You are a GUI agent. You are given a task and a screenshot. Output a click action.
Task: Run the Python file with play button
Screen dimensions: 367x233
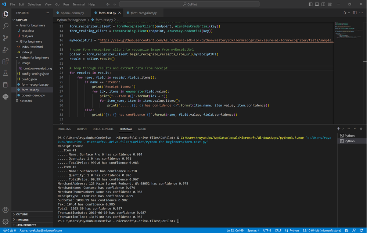pos(345,13)
